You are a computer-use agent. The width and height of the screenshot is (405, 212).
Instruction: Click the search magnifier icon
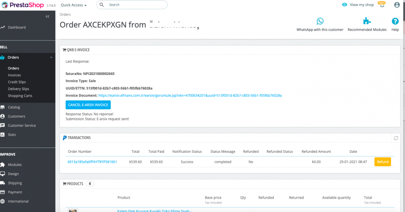[102, 5]
